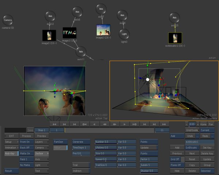Click the Generate button
Screen dimensions: 219x175
point(80,142)
